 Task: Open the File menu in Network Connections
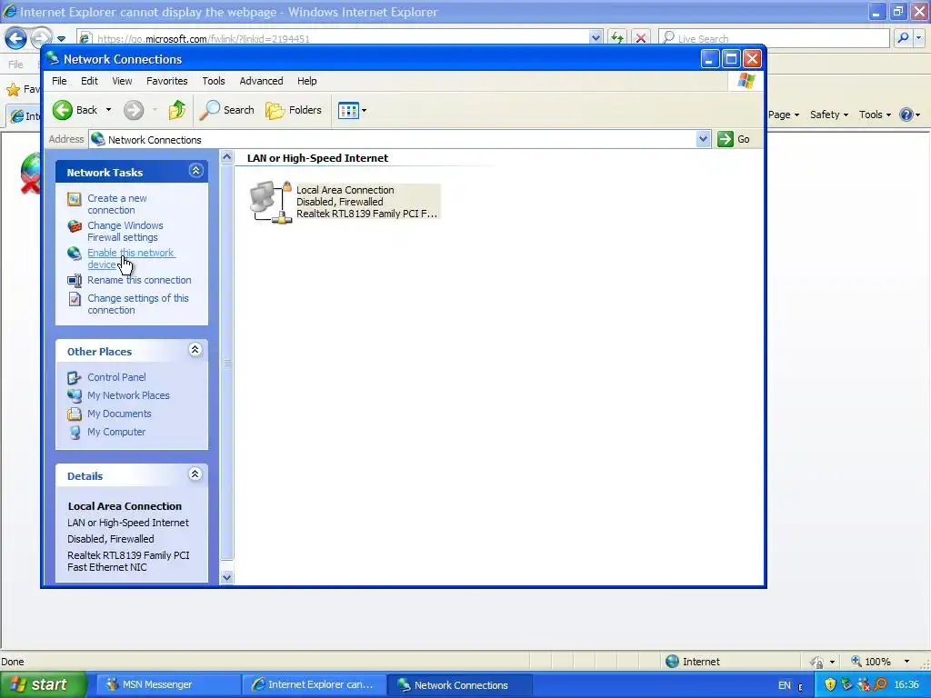59,81
